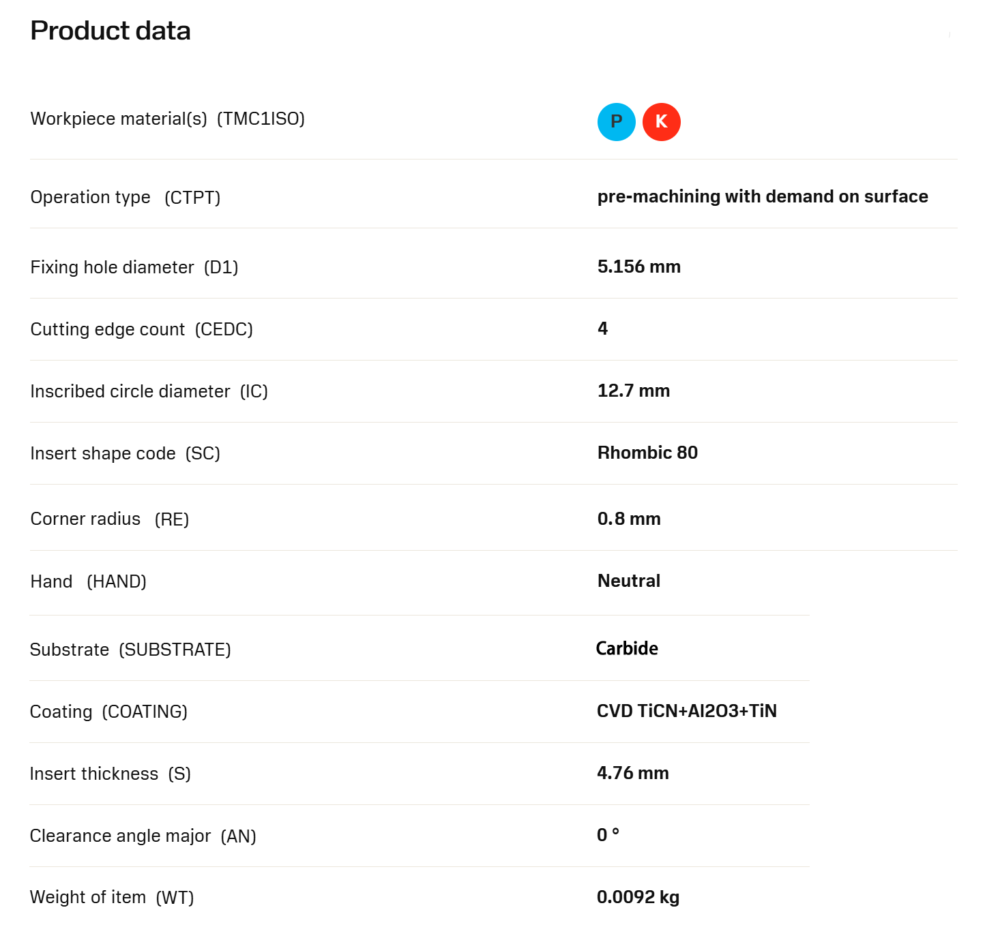Viewport: 1000px width, 942px height.
Task: Select the Neutral hand value
Action: point(628,581)
